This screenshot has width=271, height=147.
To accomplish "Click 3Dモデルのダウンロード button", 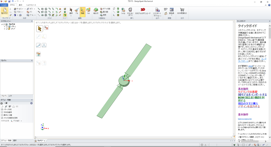I will (143, 11).
